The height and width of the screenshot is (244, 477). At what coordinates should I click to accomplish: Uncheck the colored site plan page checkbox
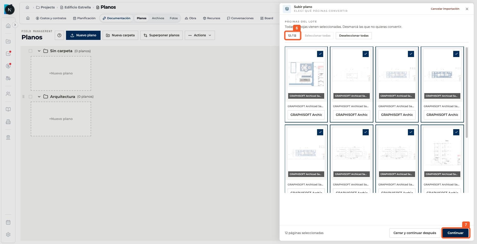click(320, 54)
